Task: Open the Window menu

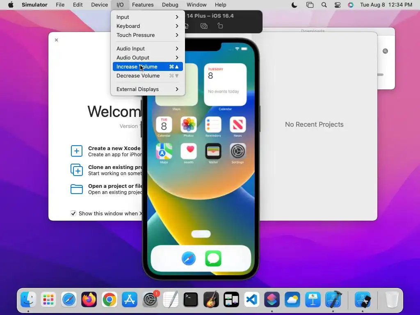Action: pos(196,5)
